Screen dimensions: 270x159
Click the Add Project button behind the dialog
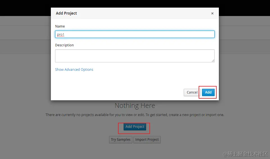click(x=135, y=127)
